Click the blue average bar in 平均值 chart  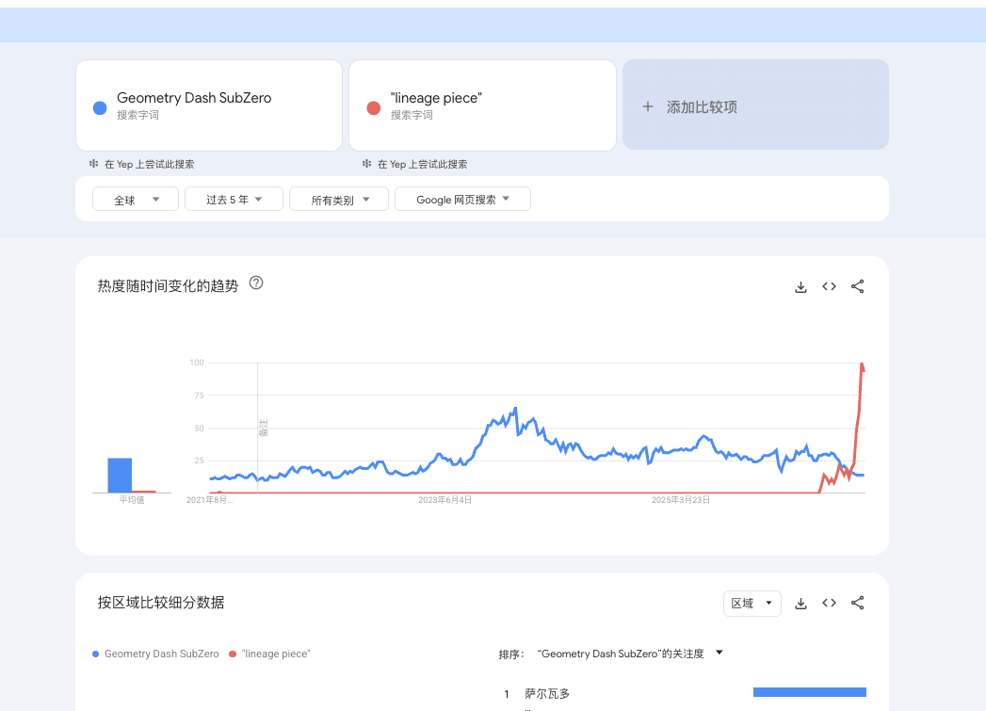click(120, 476)
